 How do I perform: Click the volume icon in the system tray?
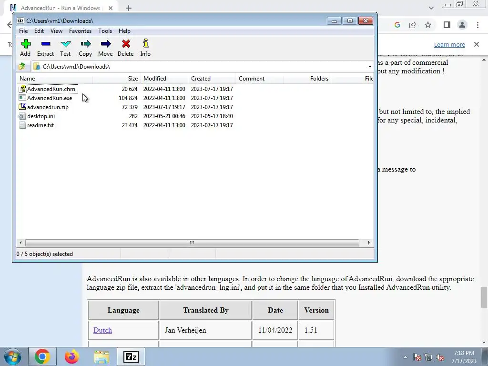(440, 357)
